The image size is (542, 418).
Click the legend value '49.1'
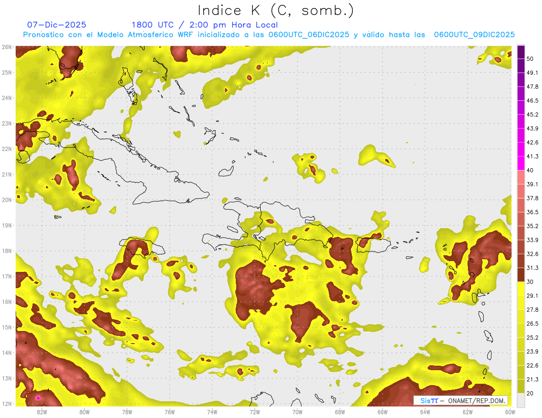pyautogui.click(x=533, y=73)
